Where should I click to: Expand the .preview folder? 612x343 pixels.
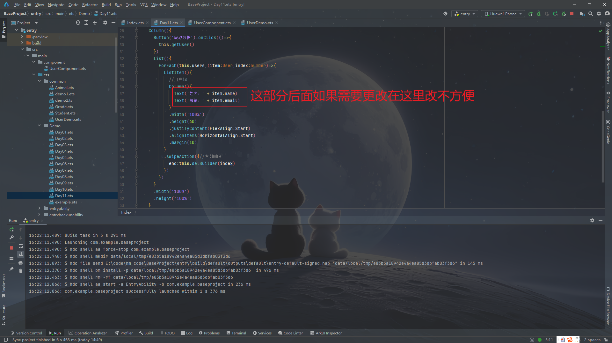22,37
